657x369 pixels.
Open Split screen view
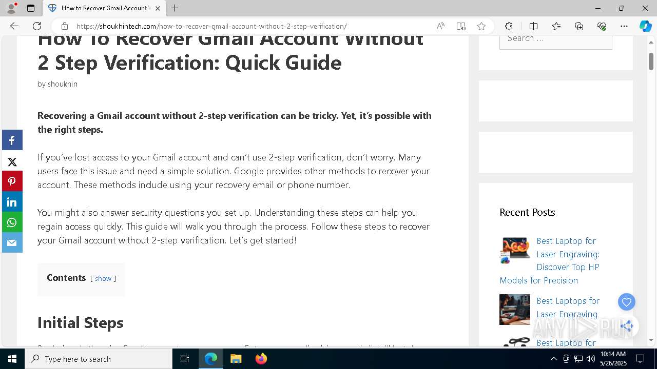(x=533, y=26)
